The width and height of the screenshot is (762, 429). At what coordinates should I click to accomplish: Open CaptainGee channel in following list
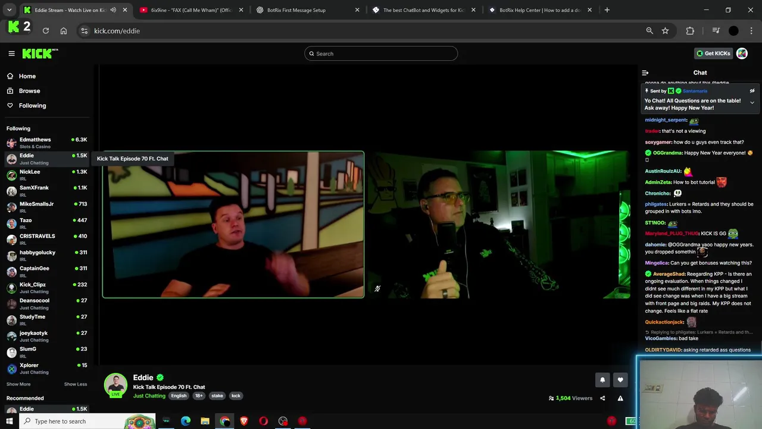point(47,272)
